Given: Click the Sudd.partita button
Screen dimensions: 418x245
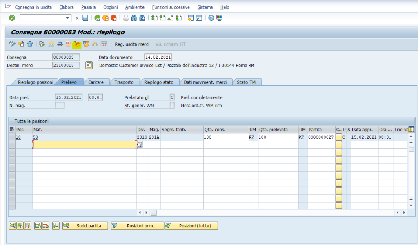Looking at the screenshot, I should 85,226.
